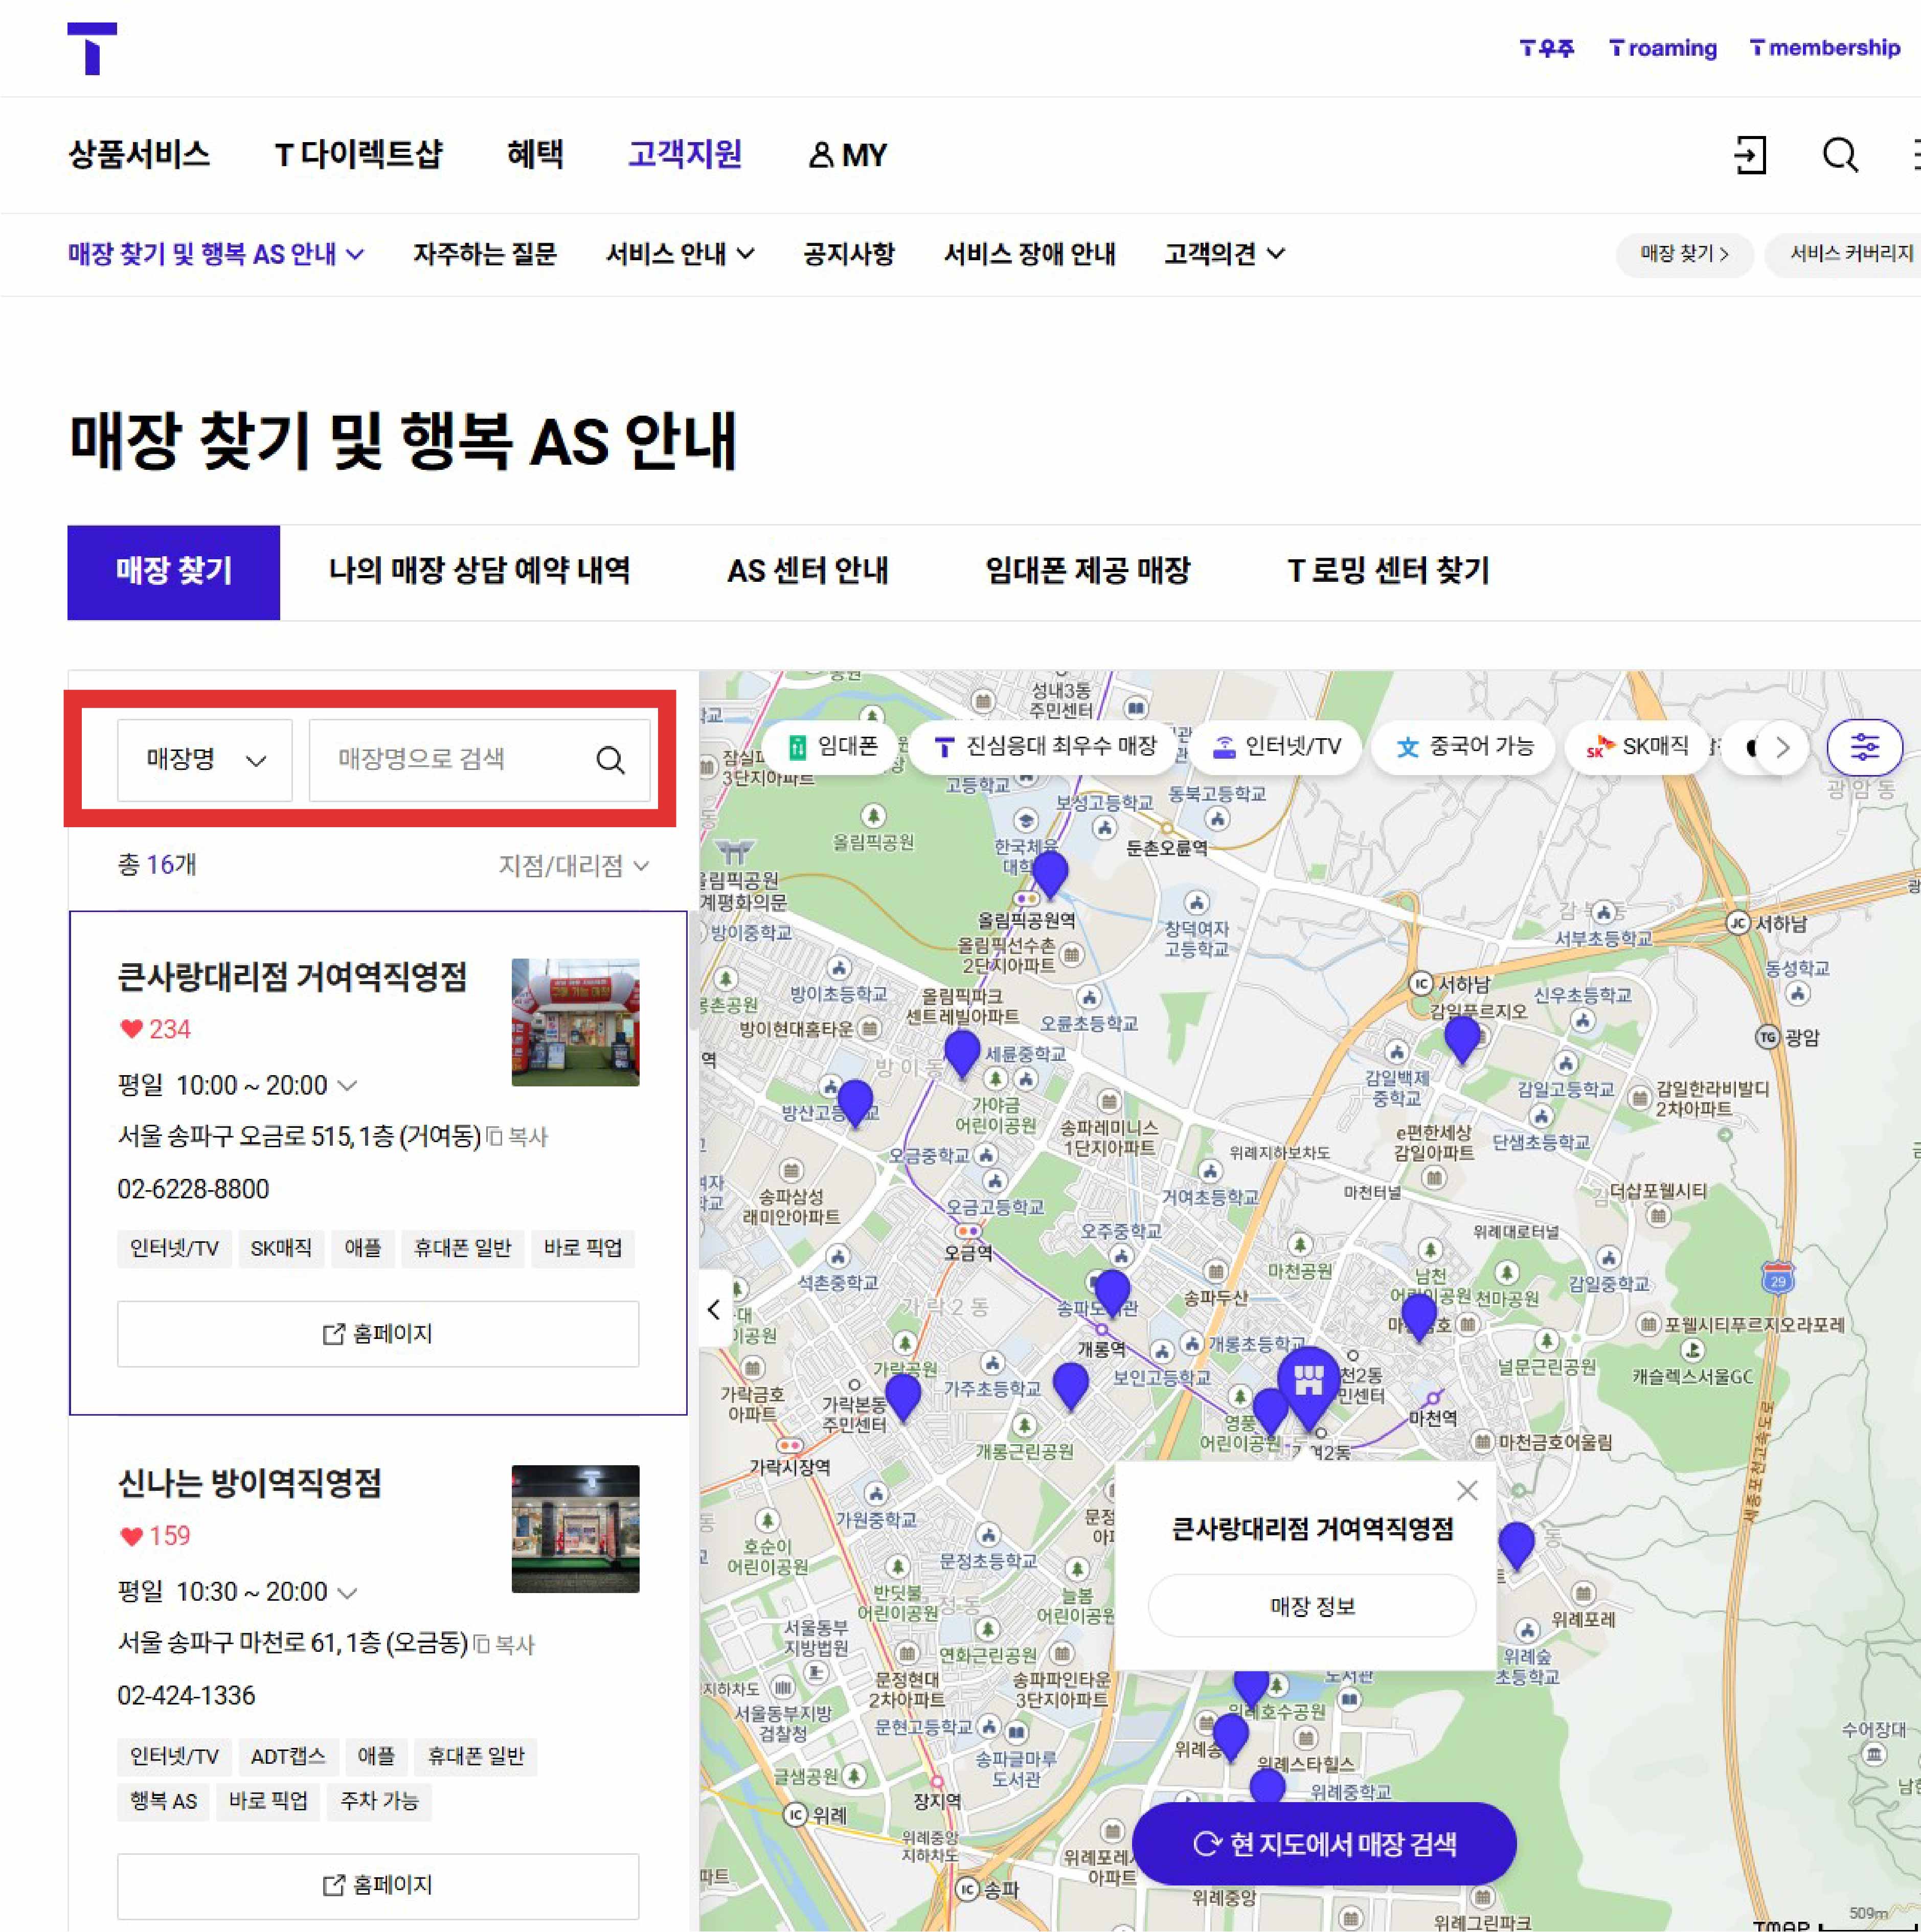Screen dimensions: 1921x1932
Task: Open the 매장명 search type dropdown
Action: point(205,760)
